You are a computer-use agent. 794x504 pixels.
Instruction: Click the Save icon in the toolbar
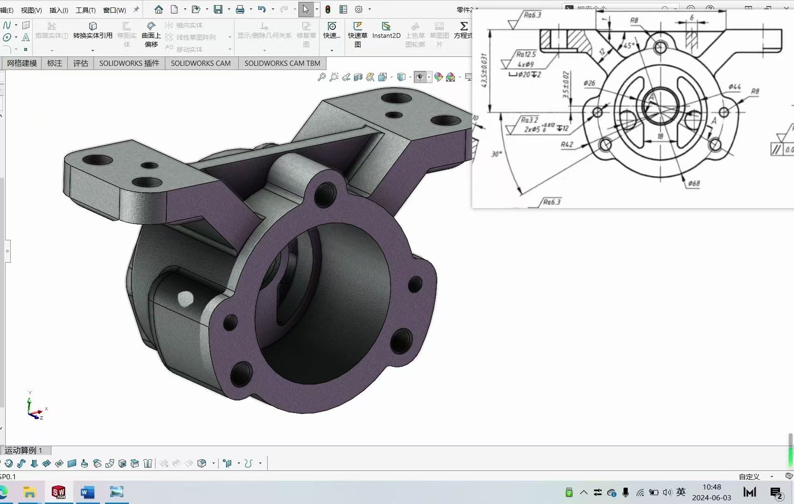click(218, 9)
